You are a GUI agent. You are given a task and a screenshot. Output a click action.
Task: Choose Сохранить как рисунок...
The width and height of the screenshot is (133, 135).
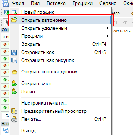tap(60, 61)
